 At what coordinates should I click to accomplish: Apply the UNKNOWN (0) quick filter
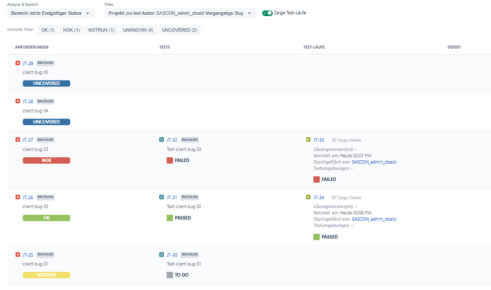(x=138, y=30)
